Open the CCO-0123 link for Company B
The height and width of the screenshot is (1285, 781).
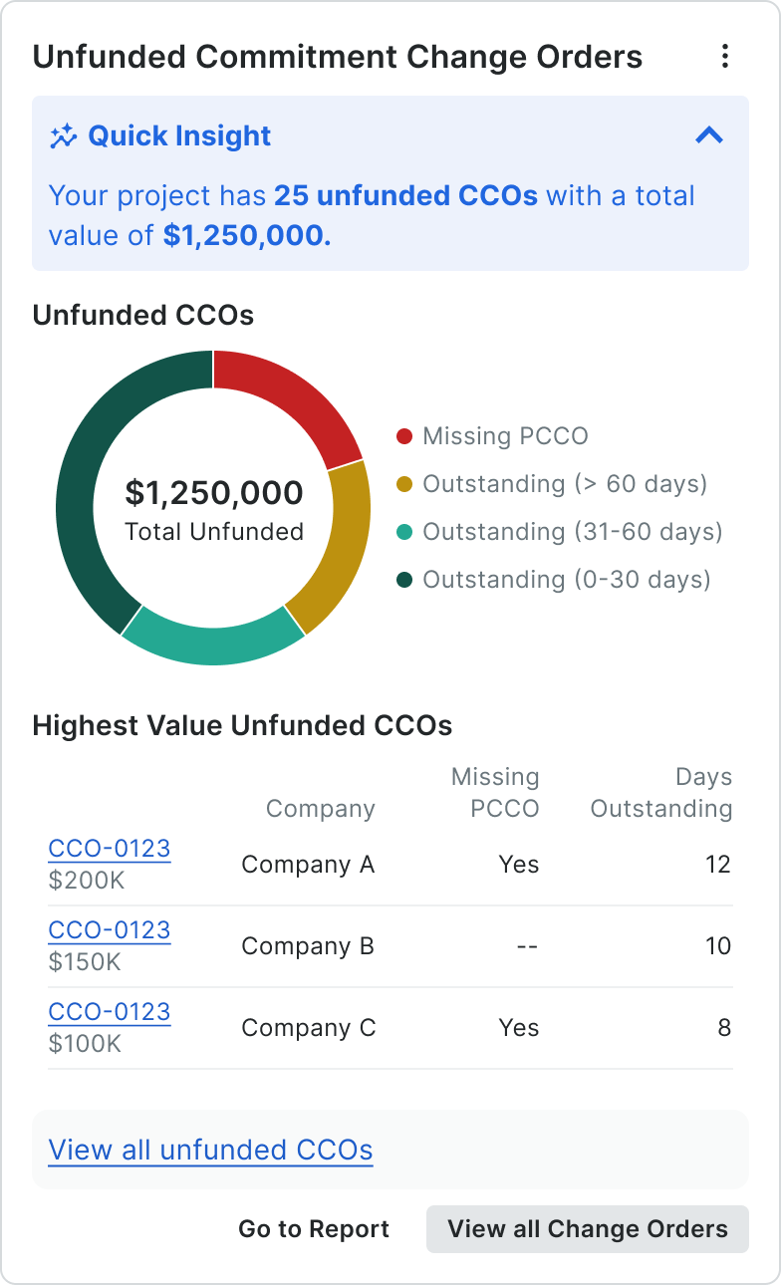110,930
